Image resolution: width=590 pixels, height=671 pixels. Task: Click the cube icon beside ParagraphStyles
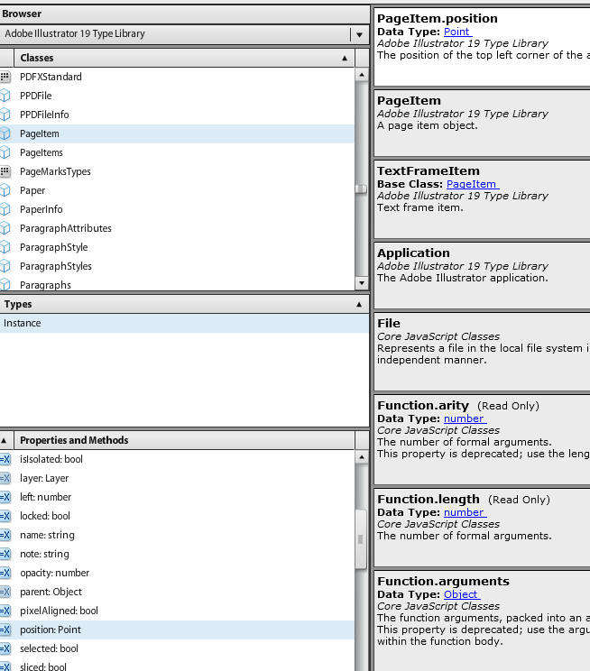[x=5, y=266]
